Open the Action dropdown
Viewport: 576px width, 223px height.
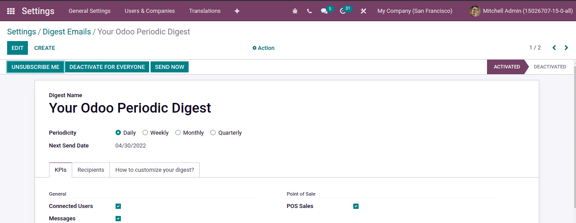263,48
